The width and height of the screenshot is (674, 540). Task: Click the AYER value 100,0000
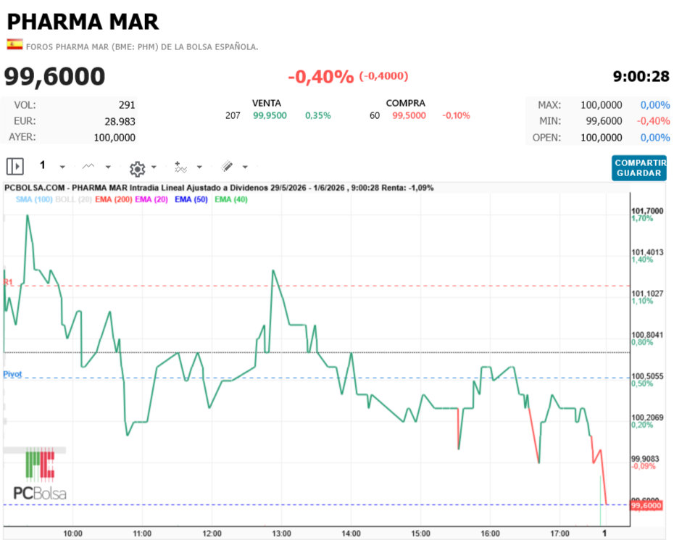coord(115,138)
